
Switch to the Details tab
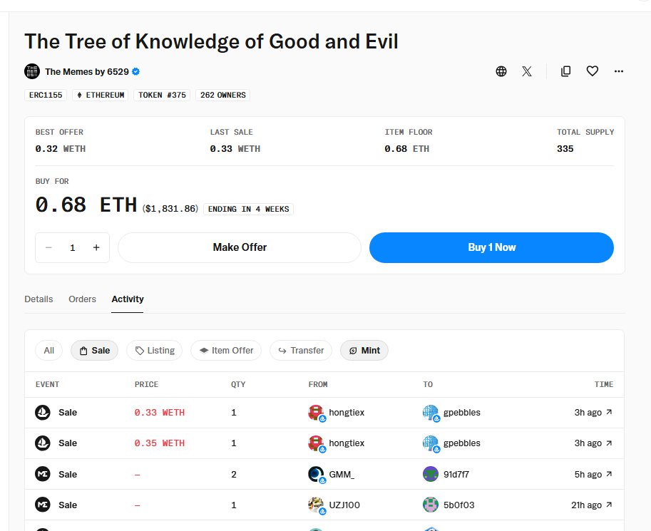pyautogui.click(x=39, y=299)
